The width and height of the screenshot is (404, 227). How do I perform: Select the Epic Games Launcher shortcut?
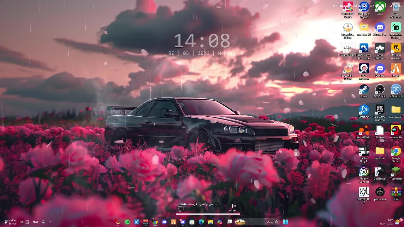tap(380, 113)
